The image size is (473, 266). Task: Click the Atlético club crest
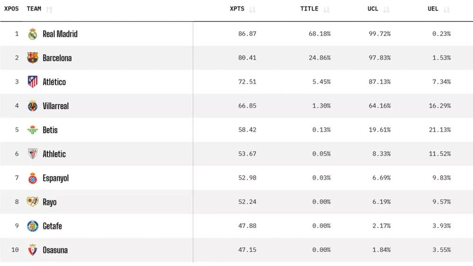[x=33, y=82]
